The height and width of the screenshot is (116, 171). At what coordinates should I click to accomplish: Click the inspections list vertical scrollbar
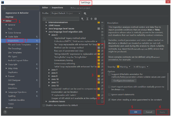pos(105,44)
